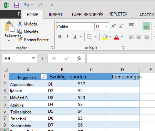Open font color dropdown arrow
The height and width of the screenshot is (131, 155).
tap(122, 37)
